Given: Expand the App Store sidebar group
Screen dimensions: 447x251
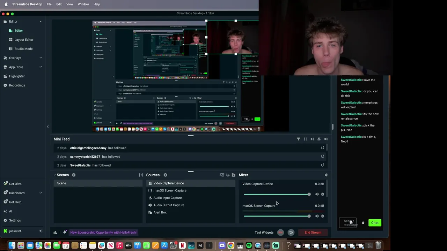Looking at the screenshot, I should pos(40,67).
